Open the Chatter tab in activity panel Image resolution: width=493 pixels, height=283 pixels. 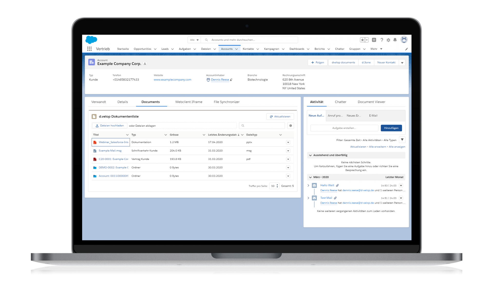click(340, 102)
